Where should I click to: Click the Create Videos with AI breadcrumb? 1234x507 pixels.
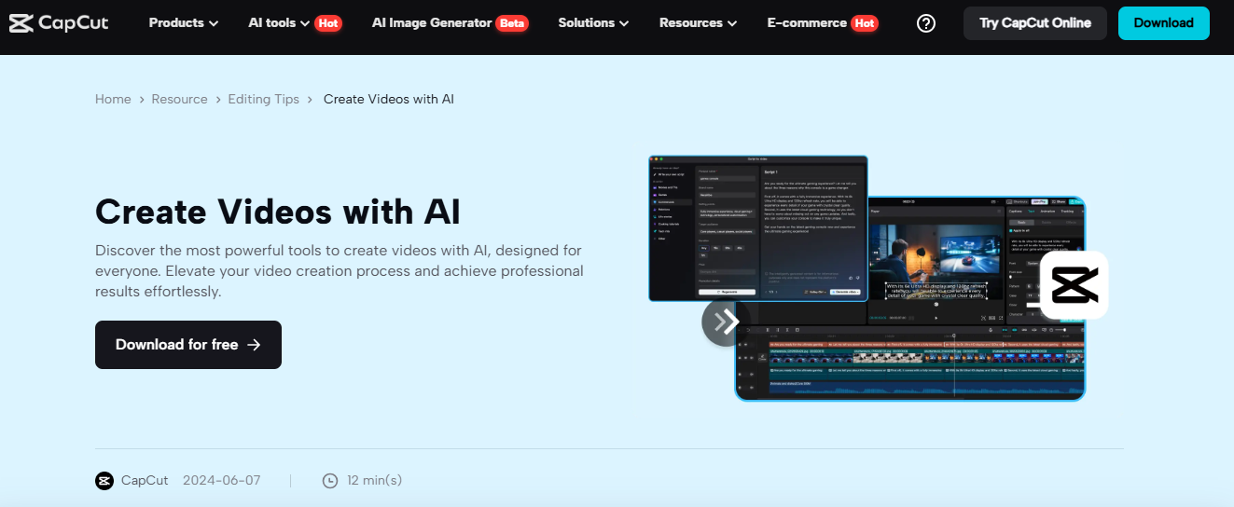click(x=389, y=99)
